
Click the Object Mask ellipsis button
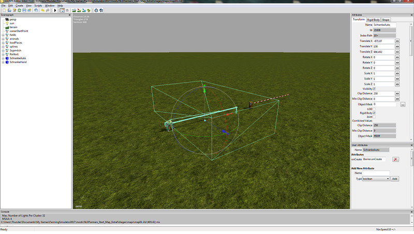[x=403, y=104]
